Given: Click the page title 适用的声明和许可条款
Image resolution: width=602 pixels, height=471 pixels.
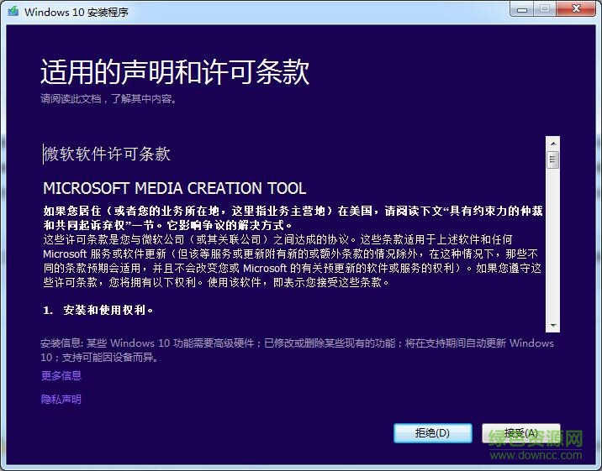Looking at the screenshot, I should (x=175, y=71).
